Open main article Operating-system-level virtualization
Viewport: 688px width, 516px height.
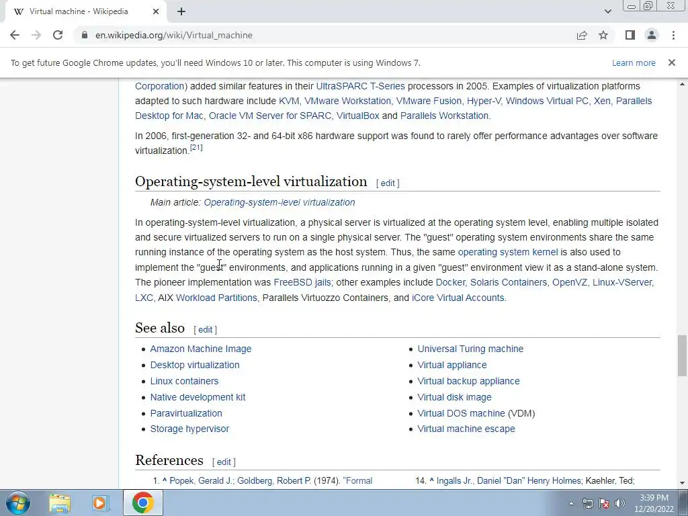click(x=279, y=202)
